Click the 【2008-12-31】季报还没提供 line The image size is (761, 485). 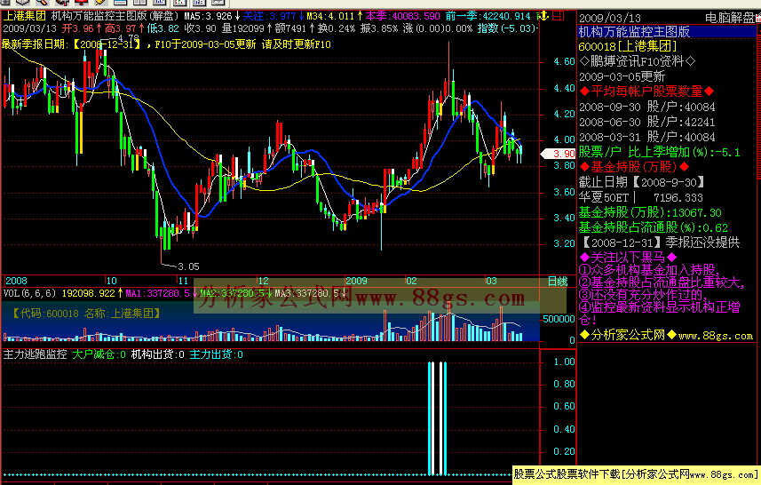660,242
